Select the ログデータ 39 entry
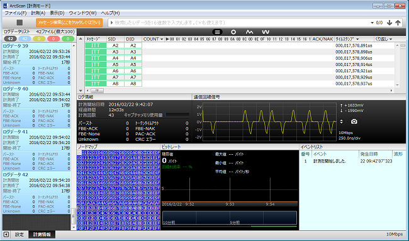The image size is (409, 241). (36, 64)
